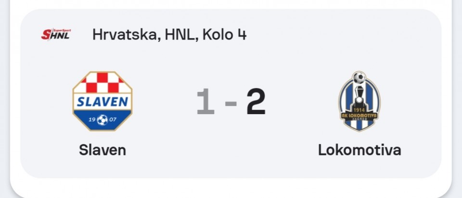
Task: Click the SLAVEN wordmark inside the crest
Action: 102,102
